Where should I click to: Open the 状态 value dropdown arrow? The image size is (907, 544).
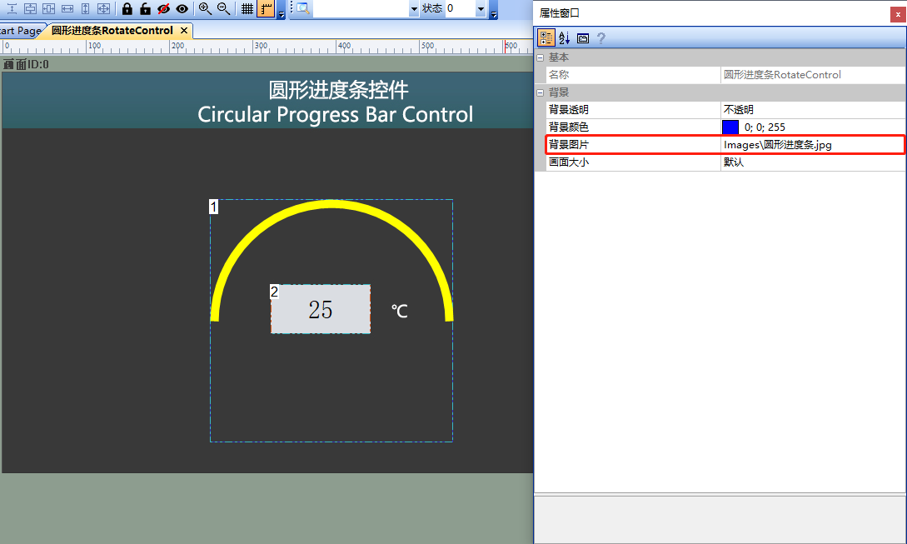pos(481,8)
